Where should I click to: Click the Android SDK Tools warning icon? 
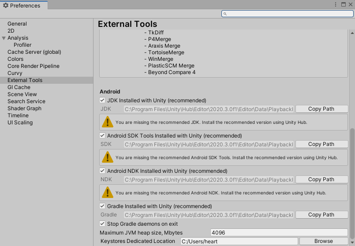tap(108, 157)
